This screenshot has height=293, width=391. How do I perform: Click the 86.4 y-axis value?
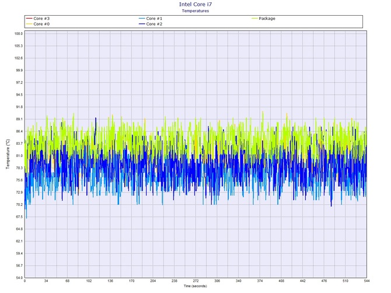(19, 131)
